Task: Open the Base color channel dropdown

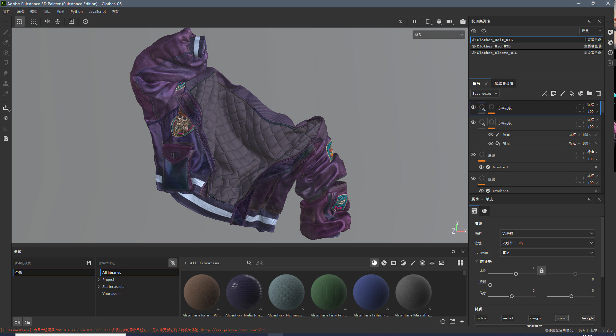Action: (x=485, y=93)
